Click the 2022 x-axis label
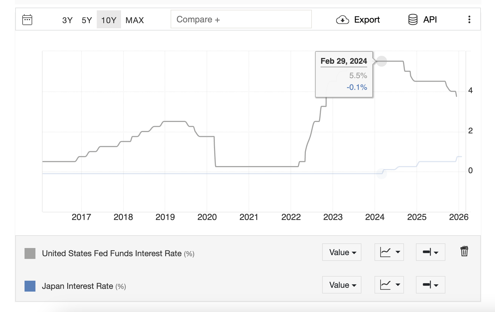 pos(291,217)
